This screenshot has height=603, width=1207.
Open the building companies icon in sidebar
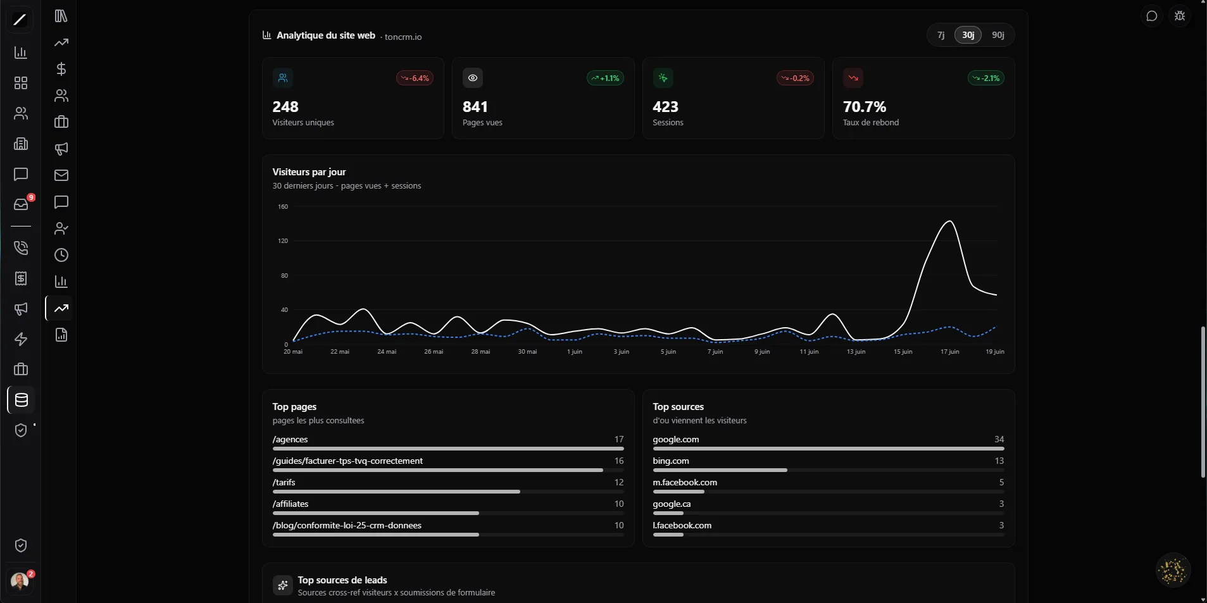[x=21, y=144]
